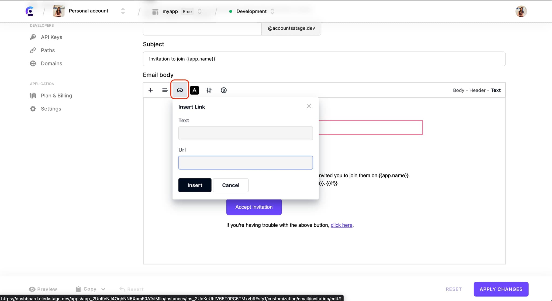The width and height of the screenshot is (552, 301).
Task: Click the plus add-element toolbar icon
Action: pyautogui.click(x=151, y=90)
